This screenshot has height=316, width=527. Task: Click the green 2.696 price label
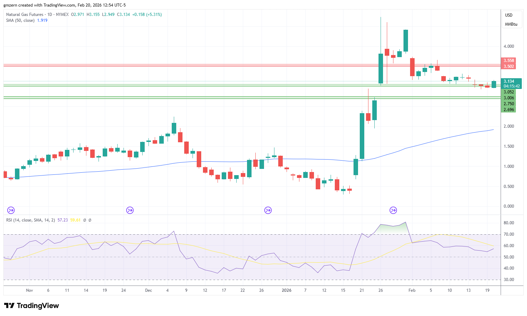[x=509, y=110]
